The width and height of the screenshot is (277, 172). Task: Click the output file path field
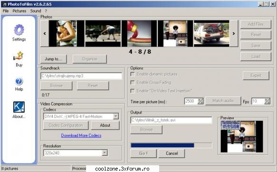coord(171,120)
